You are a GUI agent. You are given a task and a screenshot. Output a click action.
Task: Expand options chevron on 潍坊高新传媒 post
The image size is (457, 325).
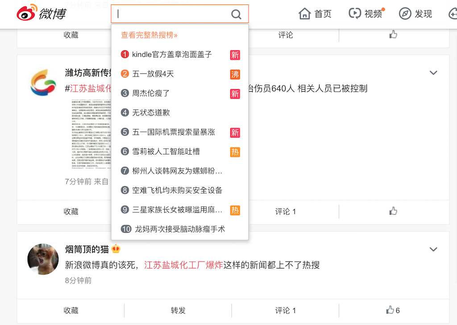click(433, 73)
